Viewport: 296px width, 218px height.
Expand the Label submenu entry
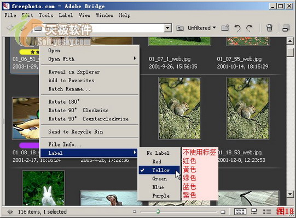(90, 153)
